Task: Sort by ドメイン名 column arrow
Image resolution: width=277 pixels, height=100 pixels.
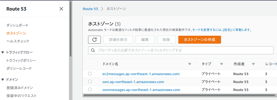Action: 190,64
